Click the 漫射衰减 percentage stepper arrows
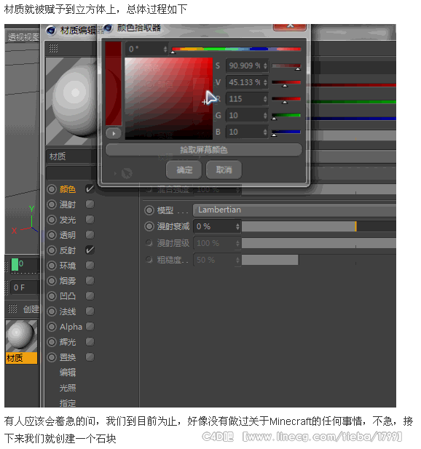Viewport: 421px width, 449px height. (x=237, y=227)
